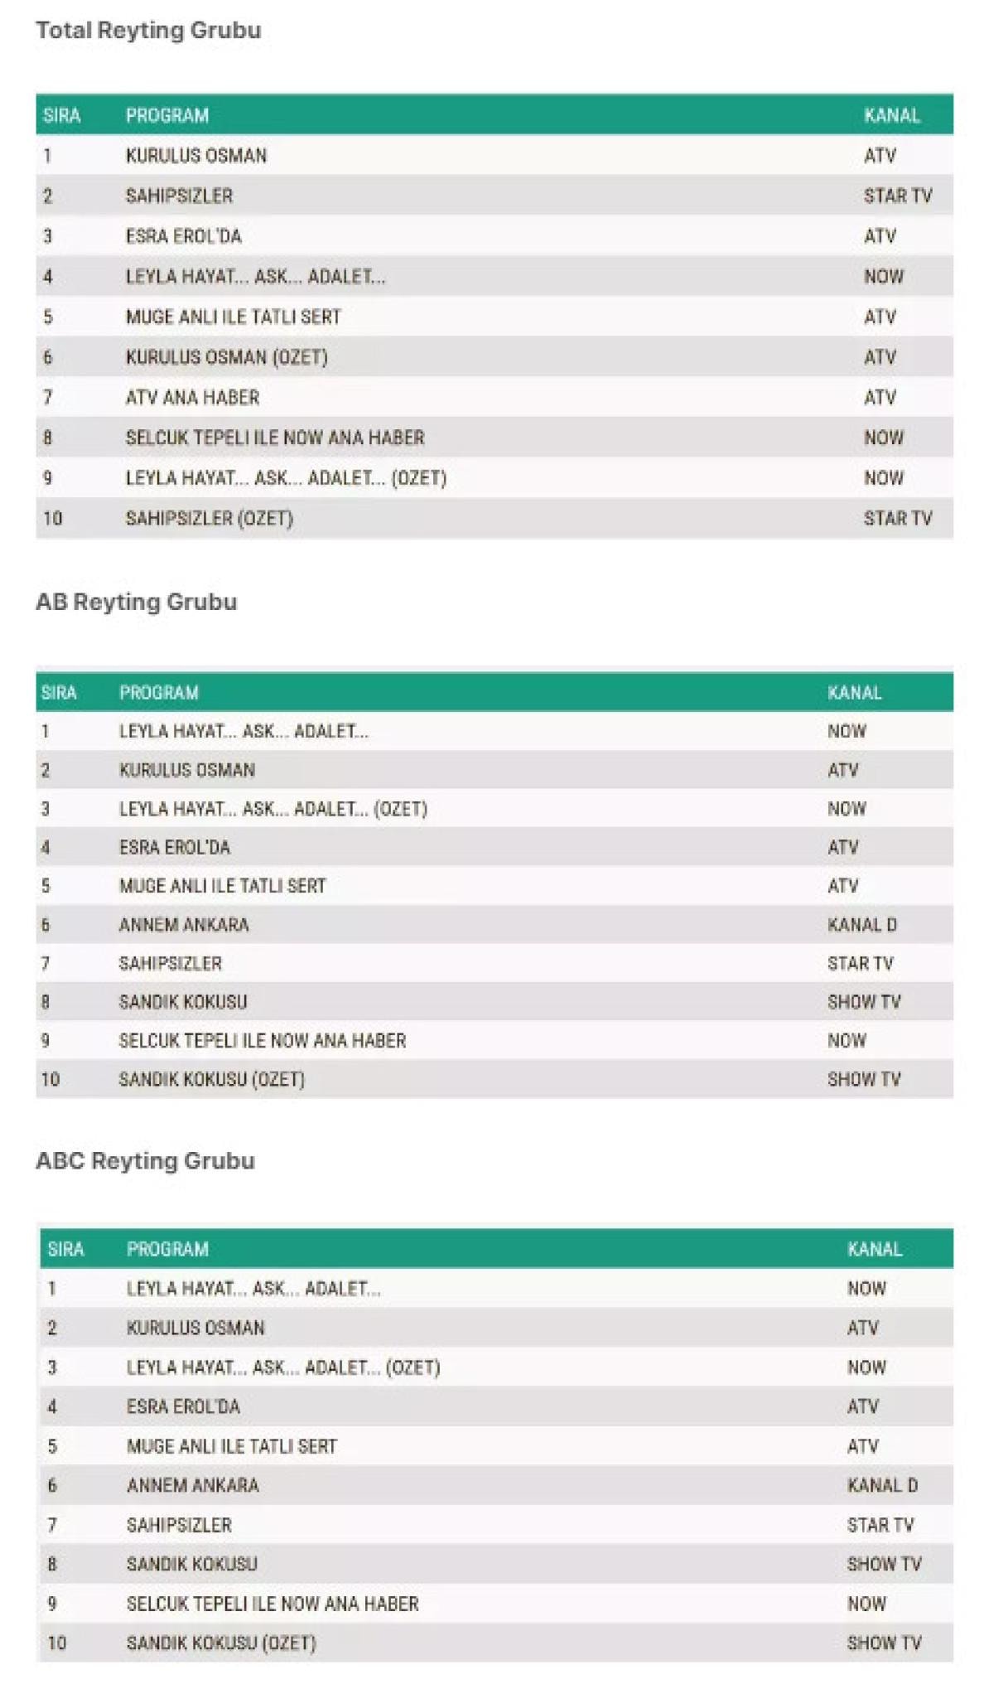Click STAR TV channel beside rank 2 SAHIPSIZLER
This screenshot has width=994, height=1694.
click(897, 196)
